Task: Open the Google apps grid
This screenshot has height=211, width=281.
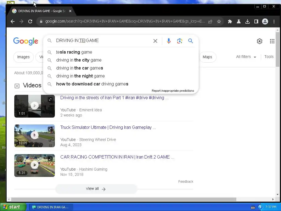Action: [272, 41]
